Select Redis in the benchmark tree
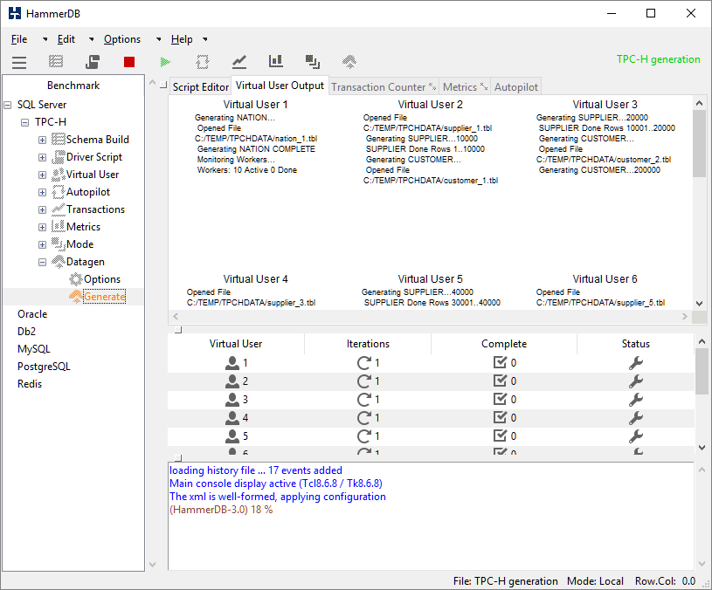The width and height of the screenshot is (712, 590). pyautogui.click(x=30, y=384)
